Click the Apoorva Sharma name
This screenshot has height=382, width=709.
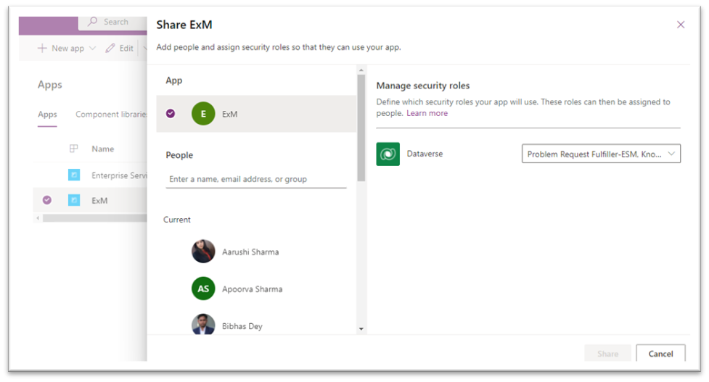(x=252, y=289)
